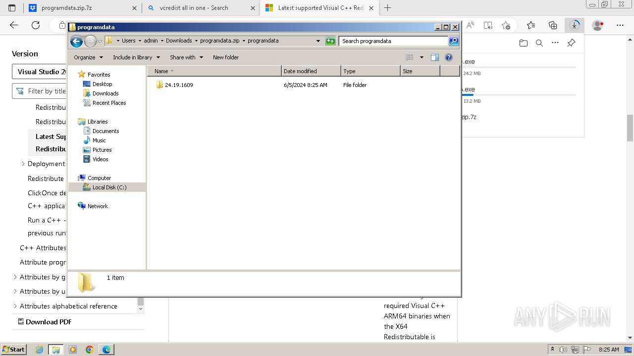Open the Edge Downloads toolbar icon
Screen dimensions: 634x356
coord(575,25)
